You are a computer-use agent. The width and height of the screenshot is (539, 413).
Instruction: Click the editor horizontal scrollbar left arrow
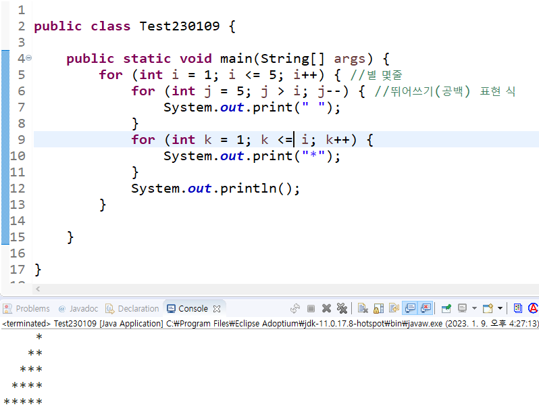38,289
